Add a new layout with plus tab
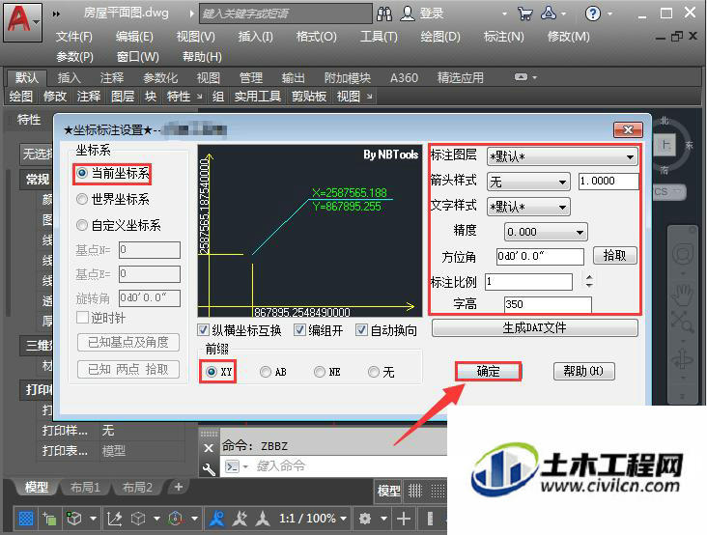 click(x=178, y=487)
